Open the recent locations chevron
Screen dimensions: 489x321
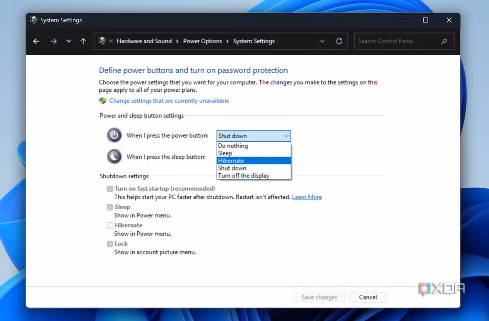68,41
